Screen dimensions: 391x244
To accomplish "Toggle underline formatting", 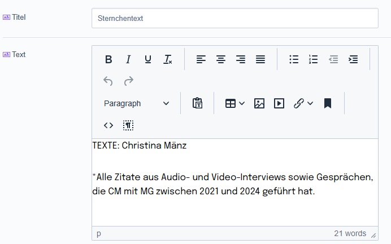I will click(148, 59).
